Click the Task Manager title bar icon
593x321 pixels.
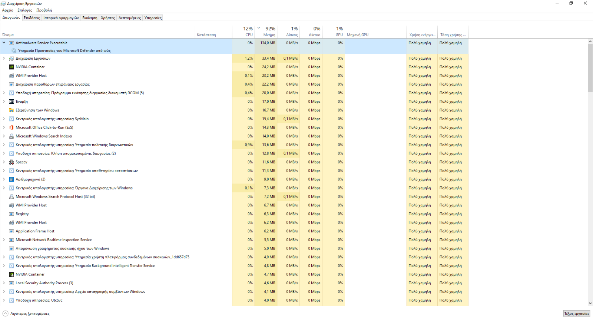(3, 4)
